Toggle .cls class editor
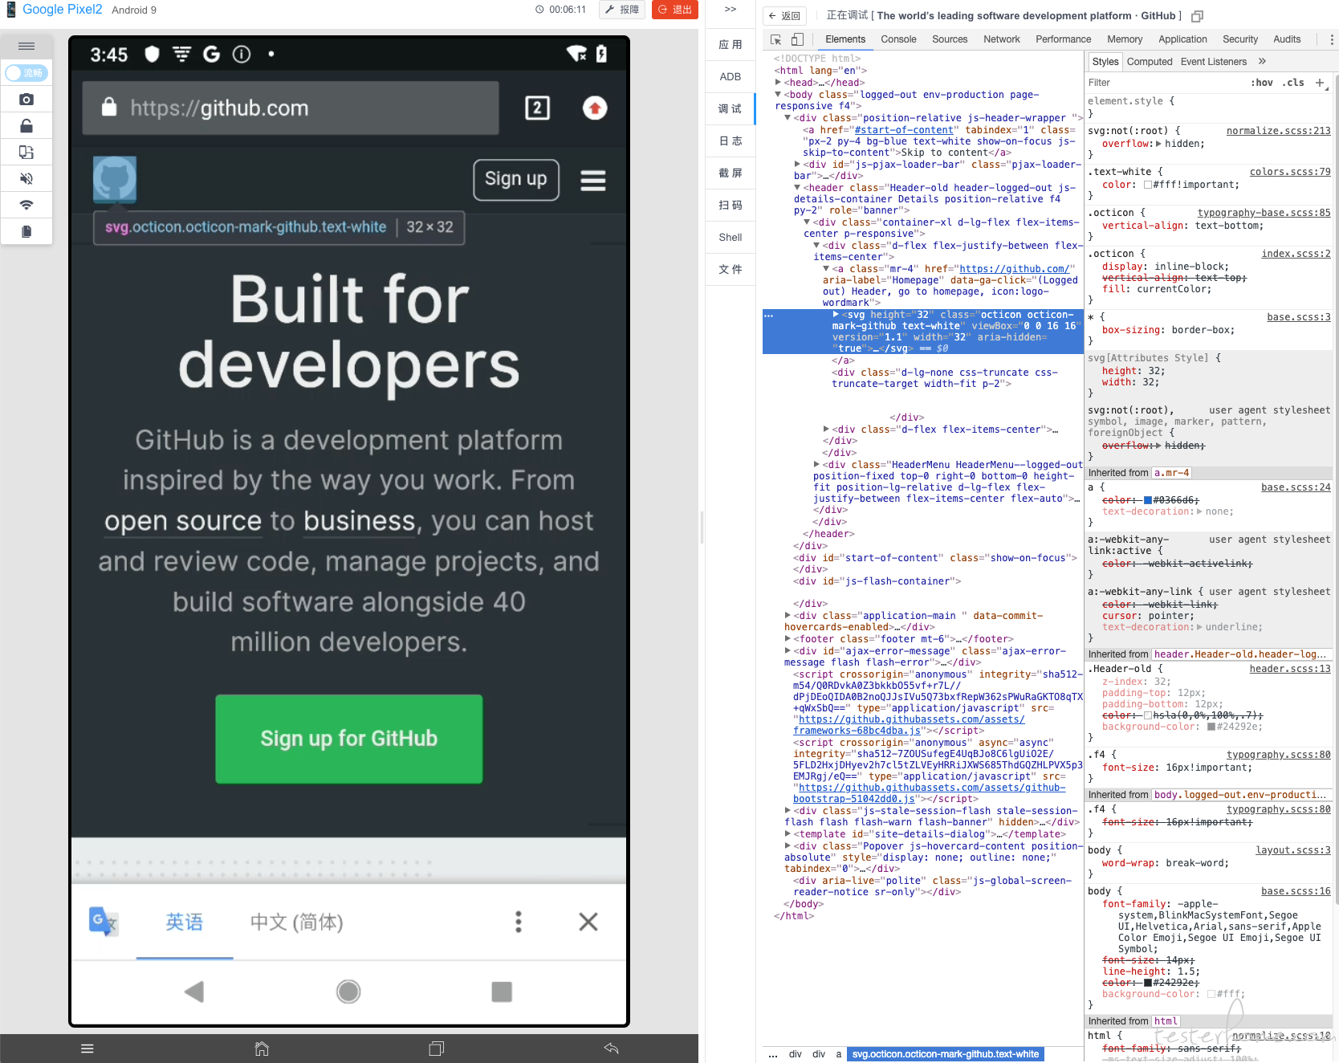The image size is (1339, 1063). [x=1293, y=83]
